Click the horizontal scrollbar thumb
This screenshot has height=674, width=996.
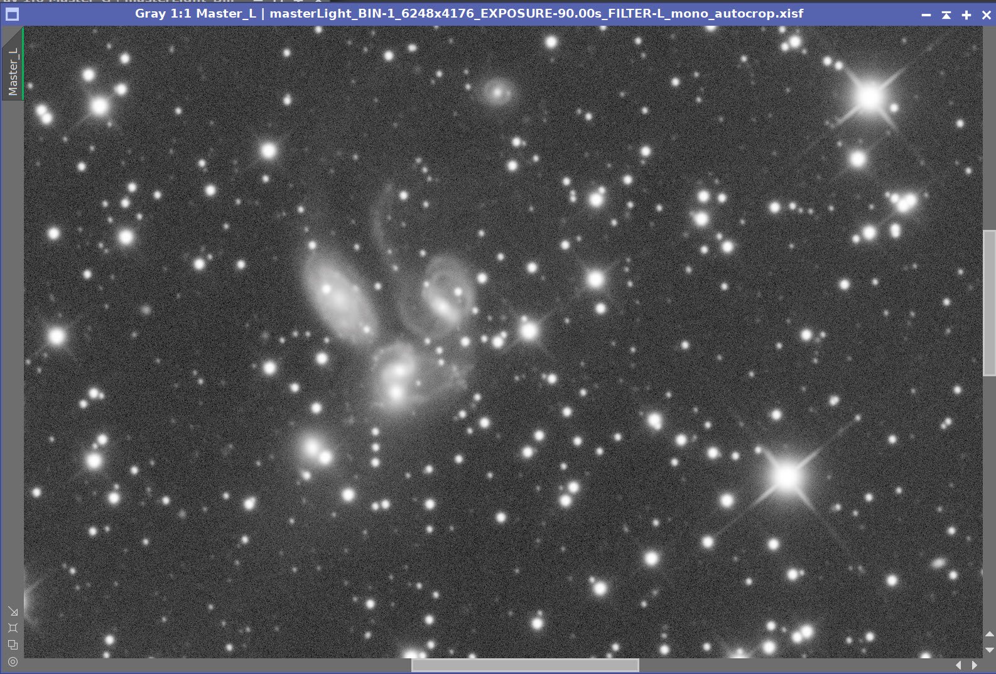pos(525,665)
